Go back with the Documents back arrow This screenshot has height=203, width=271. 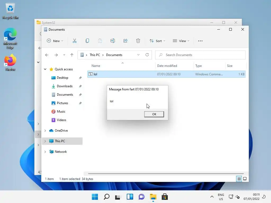pyautogui.click(x=47, y=55)
